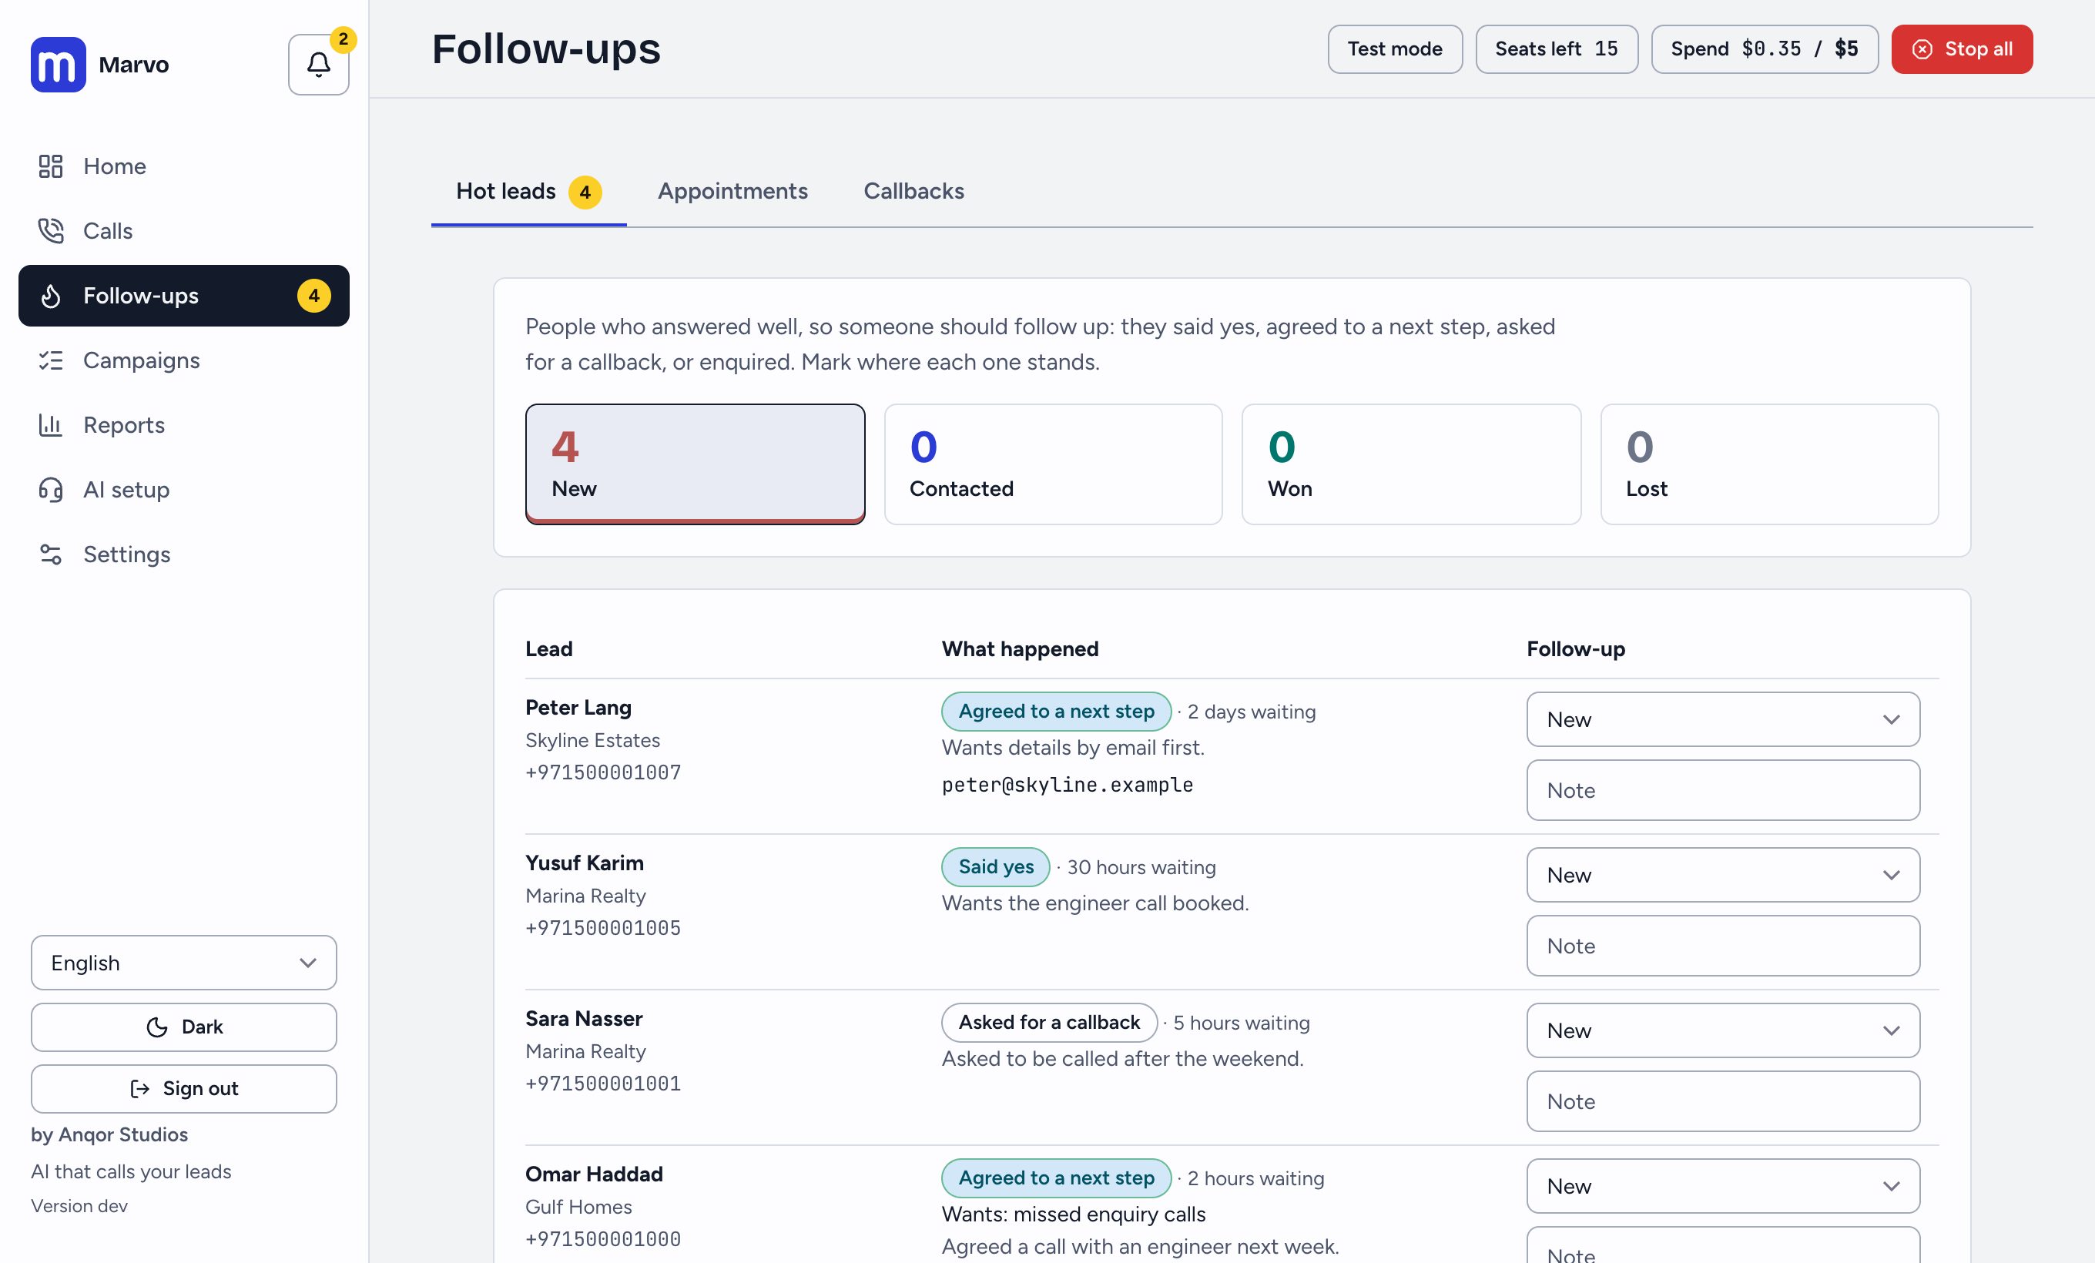Filter by the Won status card
2095x1263 pixels.
[1411, 464]
